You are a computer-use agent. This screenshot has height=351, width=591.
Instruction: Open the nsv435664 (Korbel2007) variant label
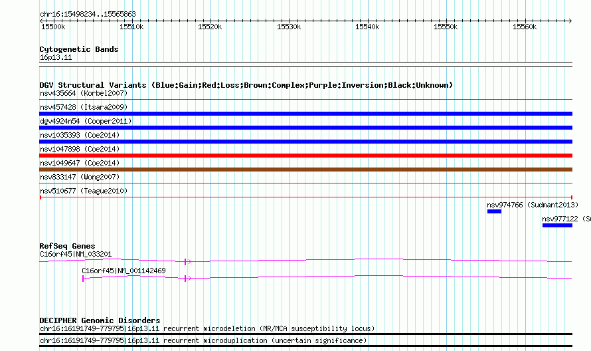tap(84, 93)
